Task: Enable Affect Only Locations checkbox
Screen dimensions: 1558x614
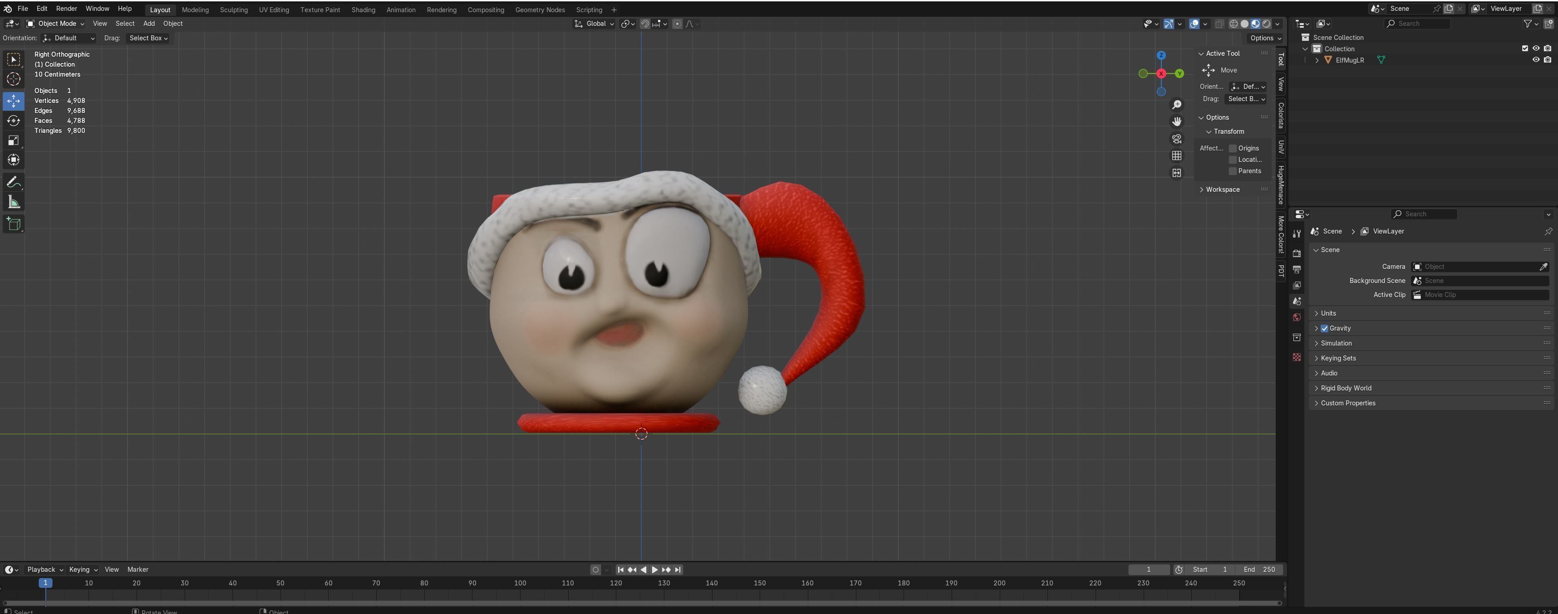Action: [1233, 160]
